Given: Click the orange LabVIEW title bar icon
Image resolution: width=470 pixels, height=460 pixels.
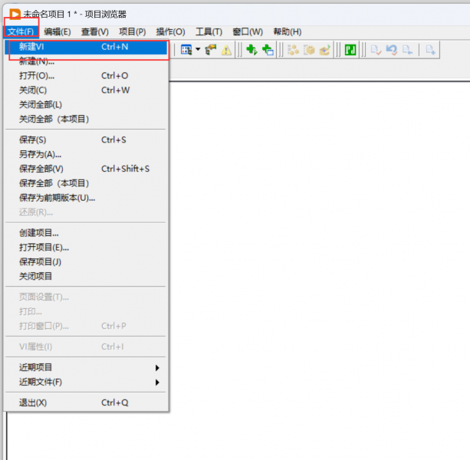Looking at the screenshot, I should pyautogui.click(x=15, y=14).
